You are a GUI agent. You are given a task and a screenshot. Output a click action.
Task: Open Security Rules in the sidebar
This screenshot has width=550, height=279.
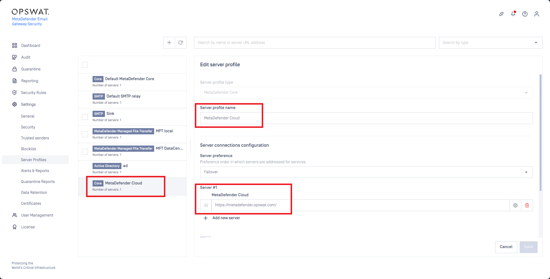click(x=34, y=93)
